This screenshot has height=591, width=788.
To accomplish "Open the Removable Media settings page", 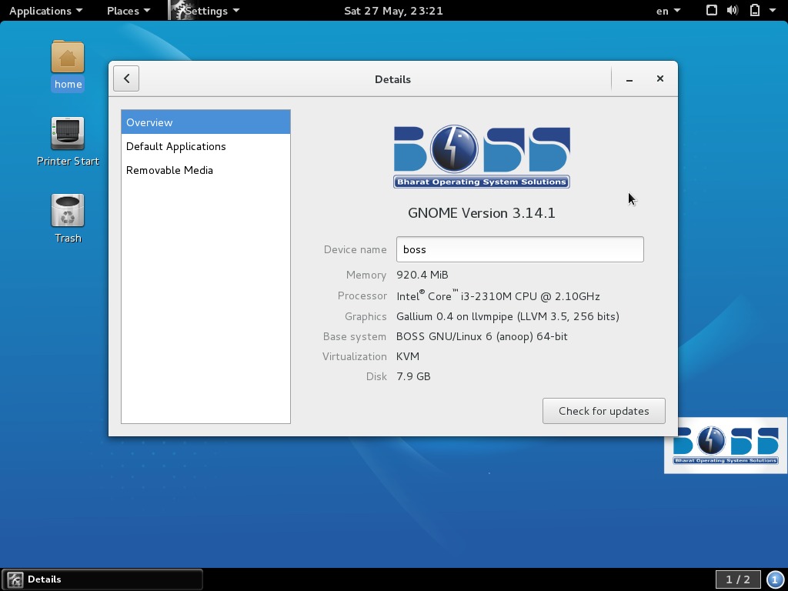I will pos(169,170).
